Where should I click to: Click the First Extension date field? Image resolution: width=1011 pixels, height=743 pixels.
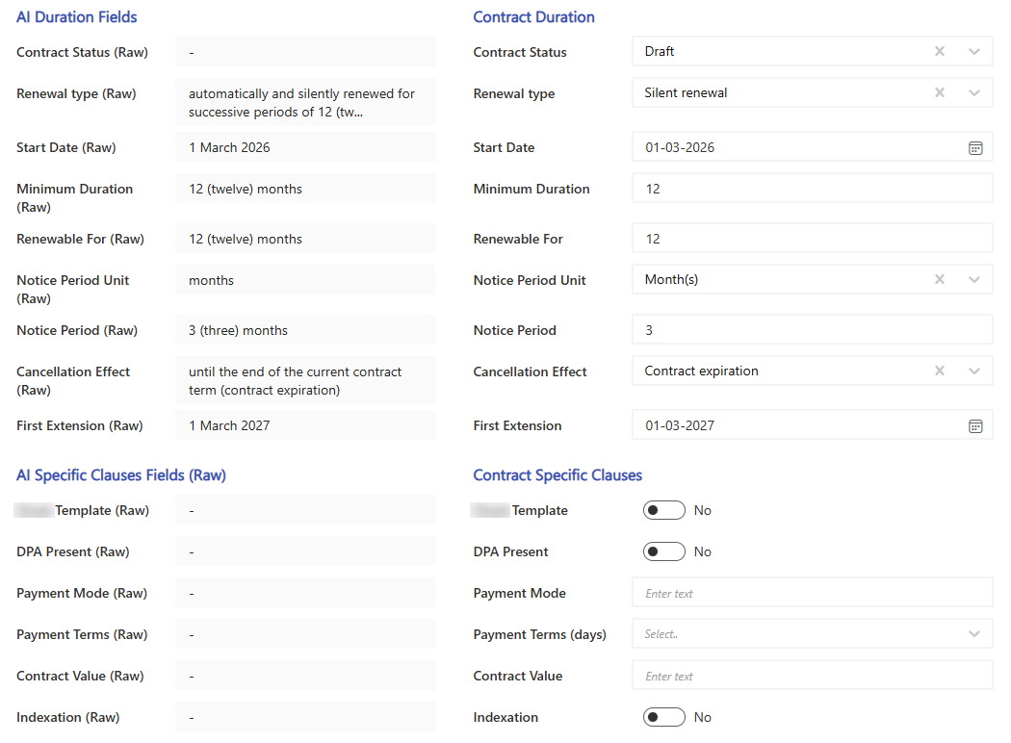[x=813, y=425]
